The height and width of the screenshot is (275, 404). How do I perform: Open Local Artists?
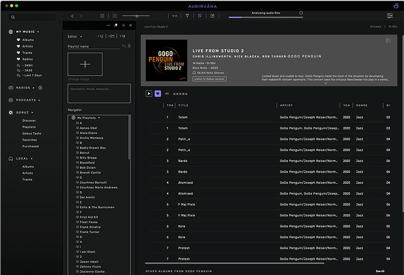(28, 173)
